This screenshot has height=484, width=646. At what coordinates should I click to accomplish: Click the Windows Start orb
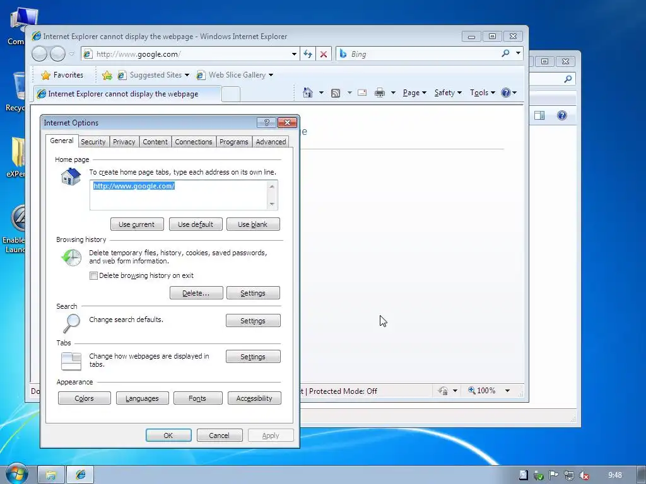point(16,474)
